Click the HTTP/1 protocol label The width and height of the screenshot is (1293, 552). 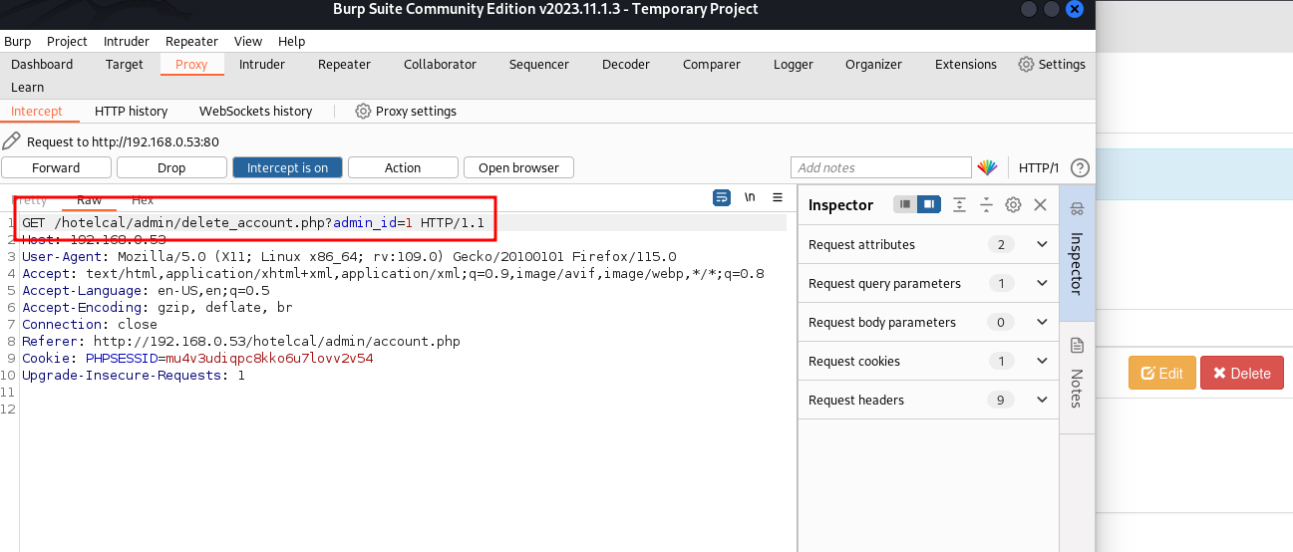[x=1039, y=167]
